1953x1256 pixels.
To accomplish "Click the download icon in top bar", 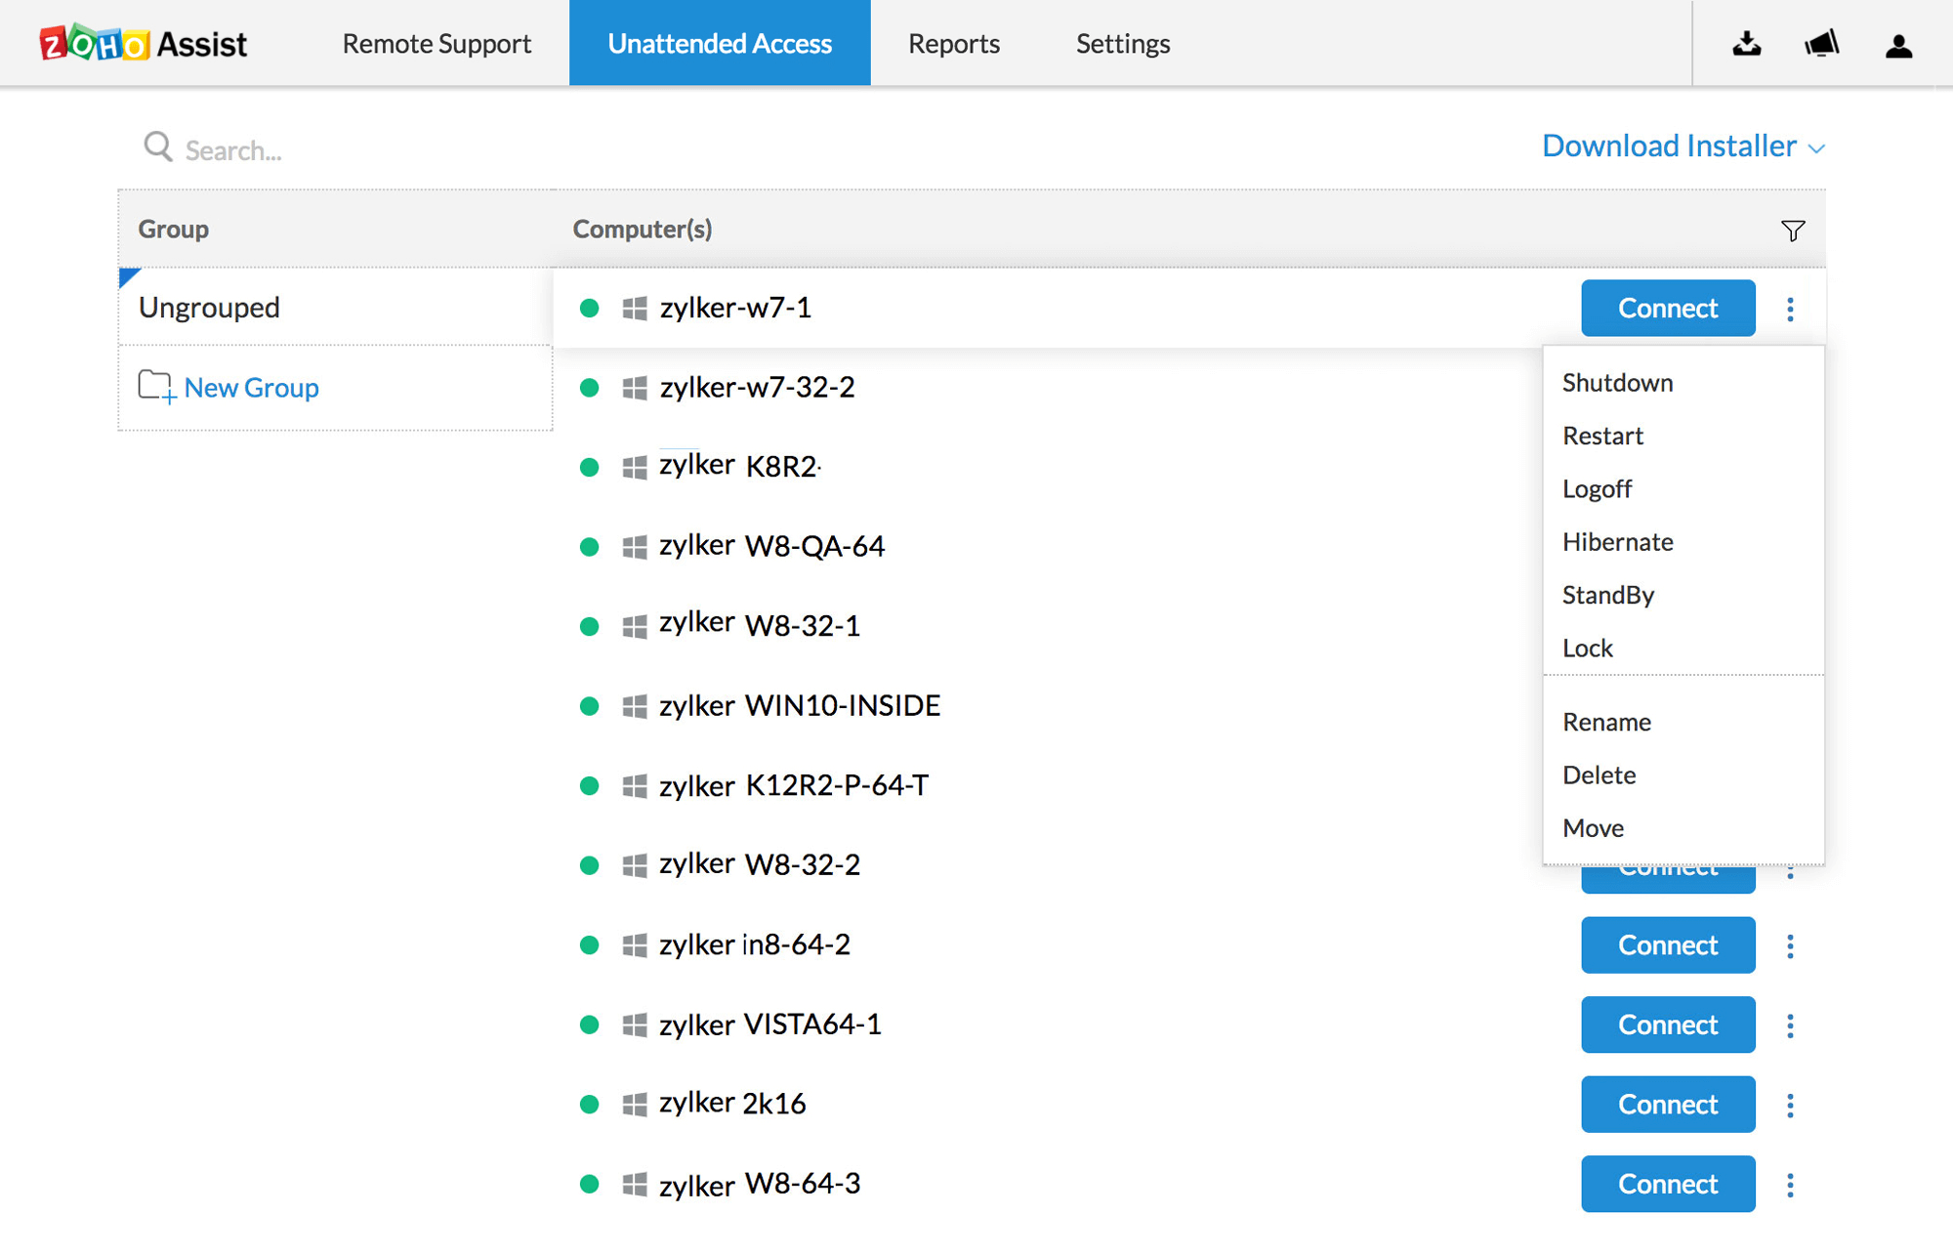I will click(1746, 44).
